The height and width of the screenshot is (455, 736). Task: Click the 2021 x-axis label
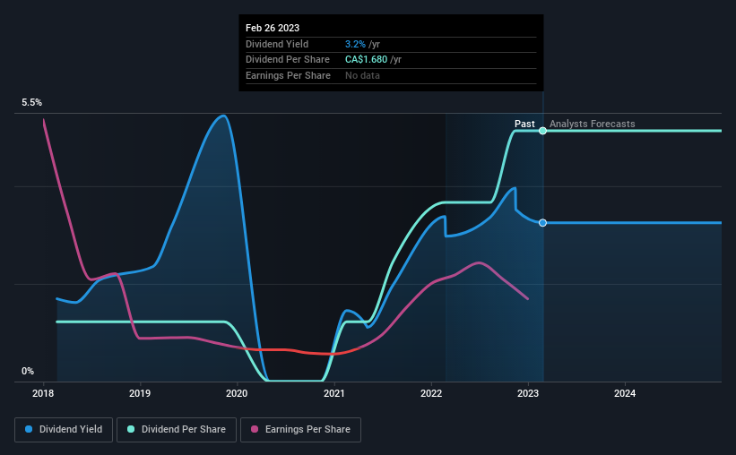coord(333,393)
